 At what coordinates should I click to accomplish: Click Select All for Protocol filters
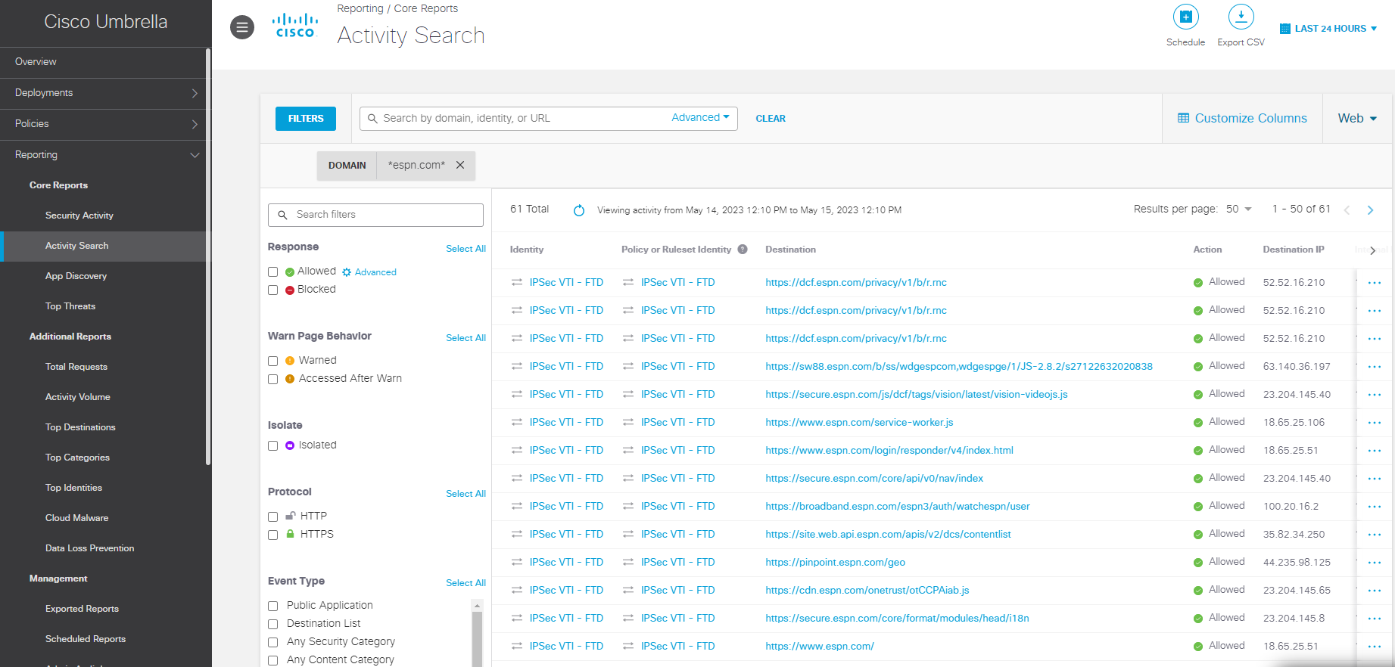tap(466, 494)
